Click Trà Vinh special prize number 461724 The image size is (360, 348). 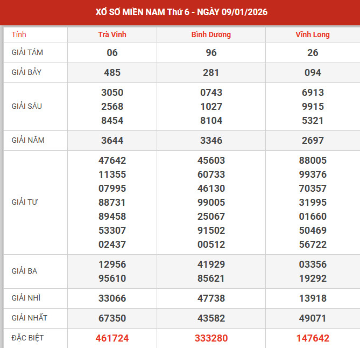112,338
